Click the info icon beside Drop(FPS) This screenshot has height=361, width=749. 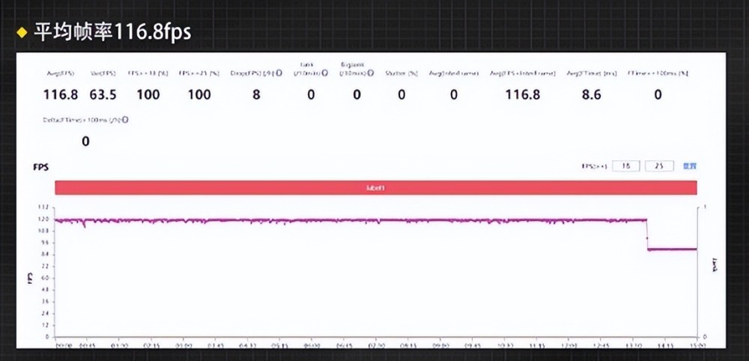279,73
